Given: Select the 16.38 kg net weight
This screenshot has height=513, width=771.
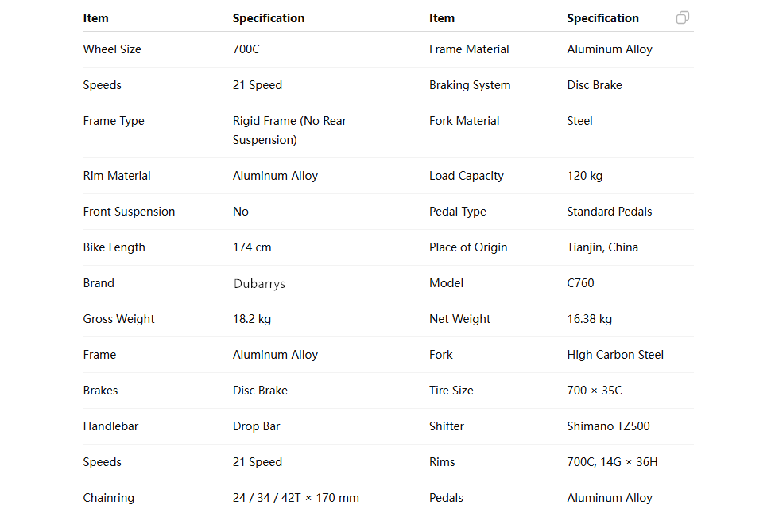Looking at the screenshot, I should tap(589, 319).
